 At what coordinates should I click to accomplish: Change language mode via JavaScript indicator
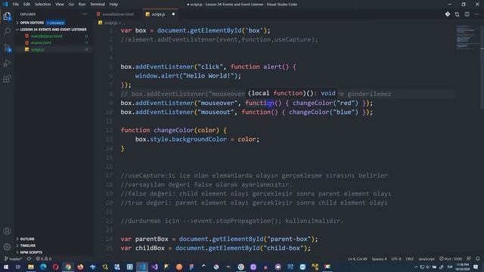427,258
